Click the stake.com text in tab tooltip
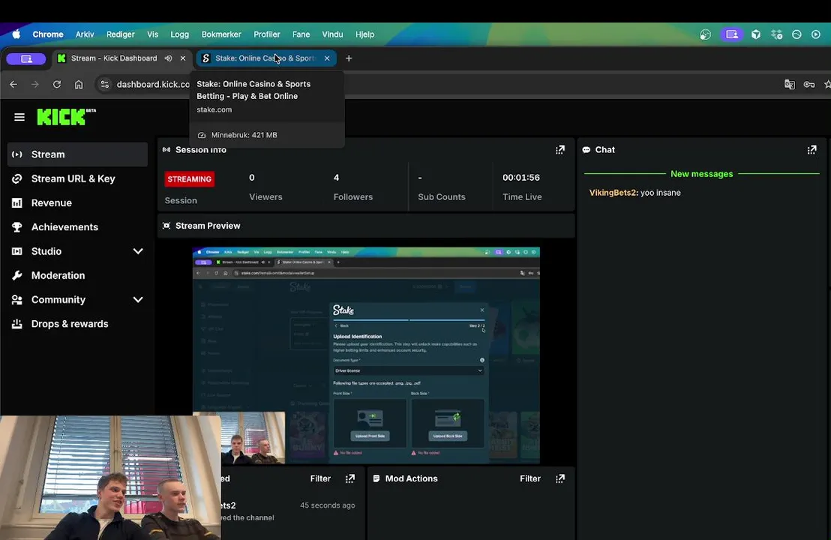 (x=214, y=109)
